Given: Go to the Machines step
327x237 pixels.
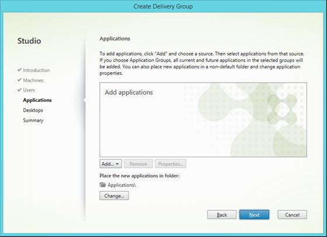Looking at the screenshot, I should tap(33, 80).
